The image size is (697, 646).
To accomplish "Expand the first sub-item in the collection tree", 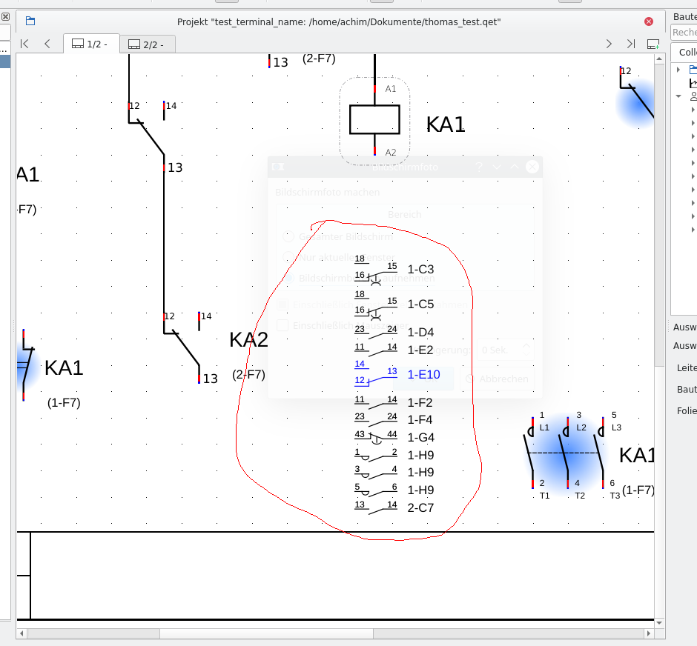I will tap(693, 110).
